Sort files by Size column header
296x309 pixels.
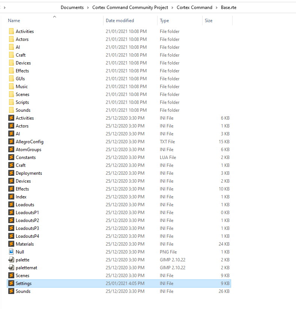click(x=209, y=21)
